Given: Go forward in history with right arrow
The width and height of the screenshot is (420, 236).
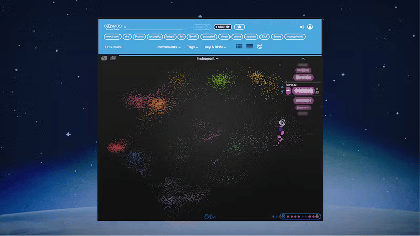Looking at the screenshot, I should (277, 217).
